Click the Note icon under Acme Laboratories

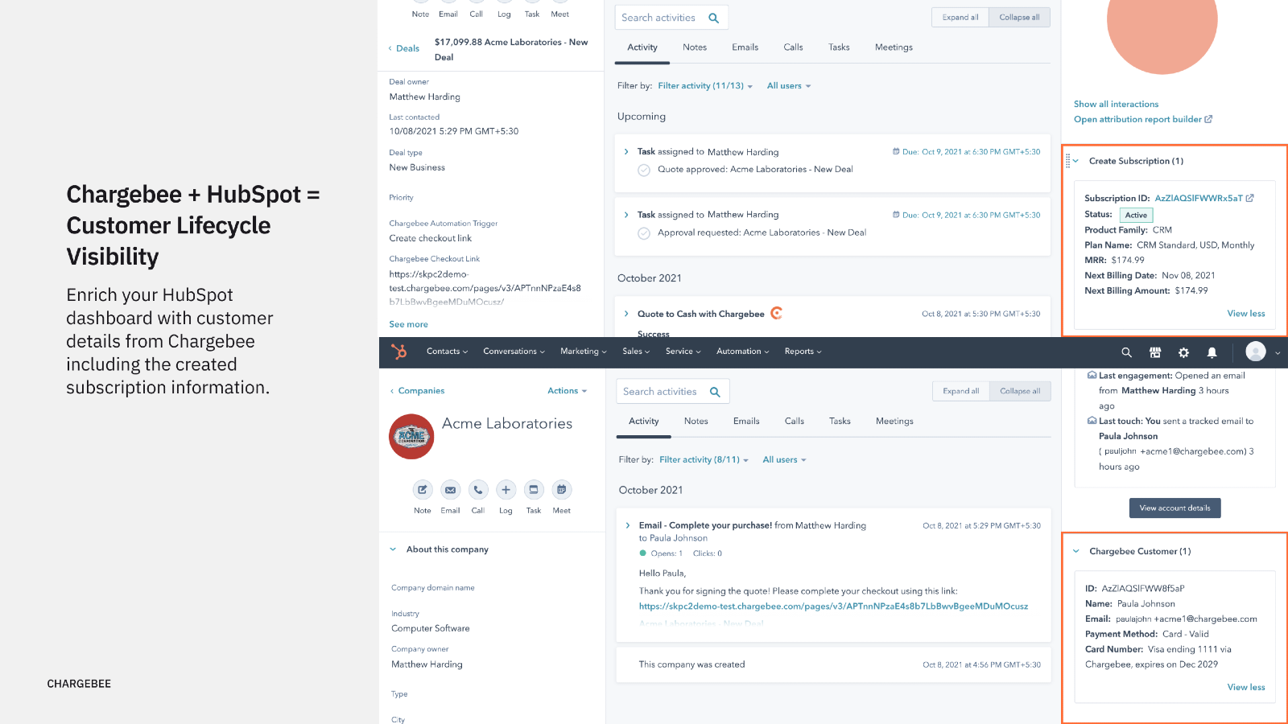click(x=422, y=490)
